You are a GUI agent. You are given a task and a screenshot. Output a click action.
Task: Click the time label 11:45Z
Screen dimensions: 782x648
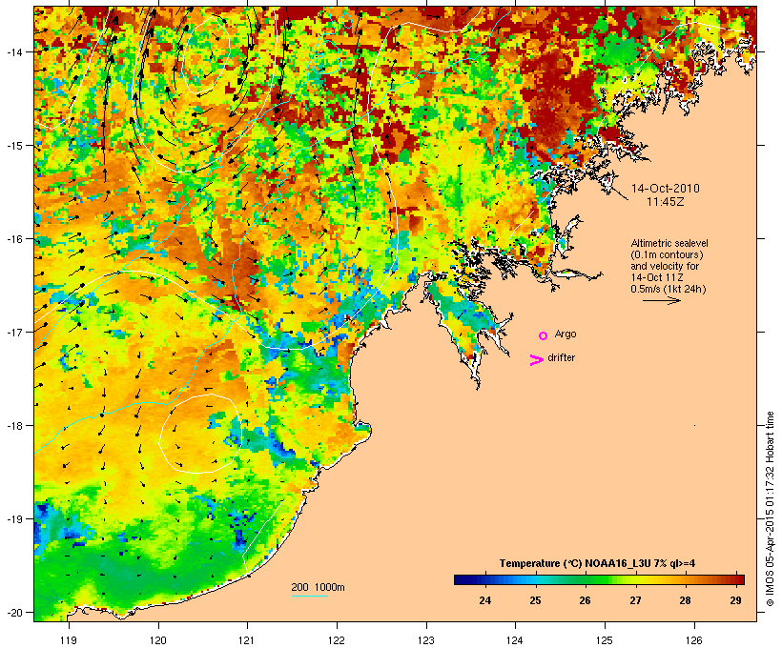666,202
